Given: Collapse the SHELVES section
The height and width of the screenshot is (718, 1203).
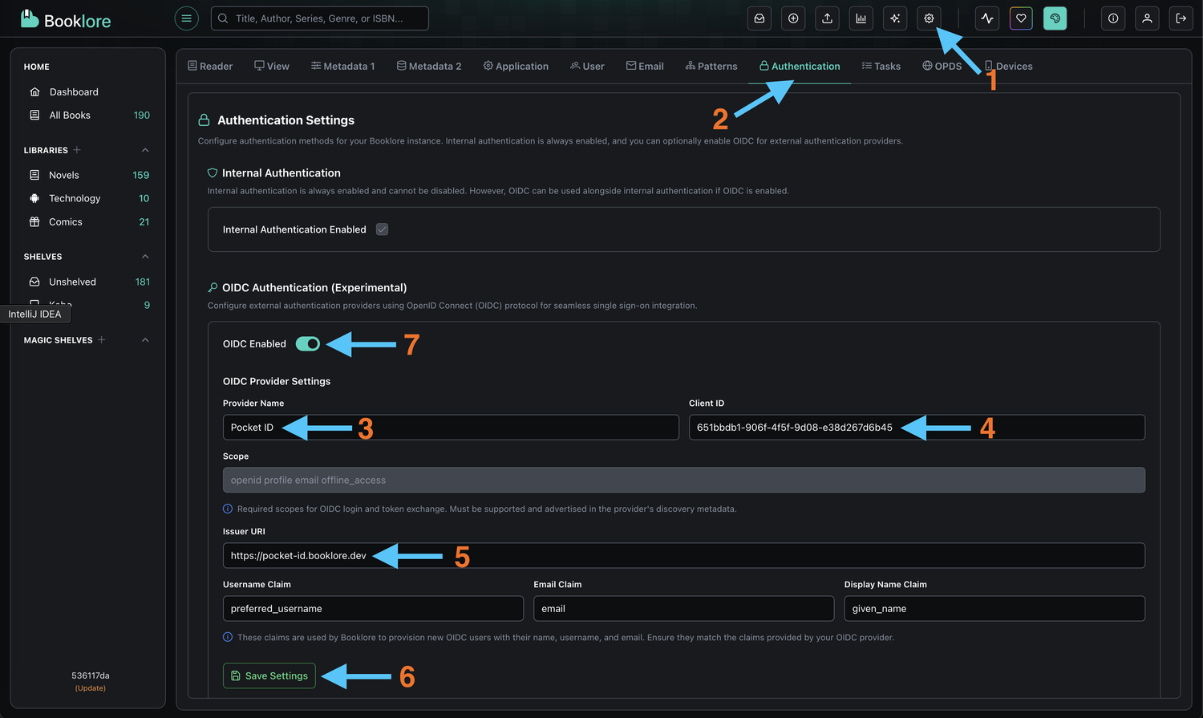Looking at the screenshot, I should (x=145, y=256).
